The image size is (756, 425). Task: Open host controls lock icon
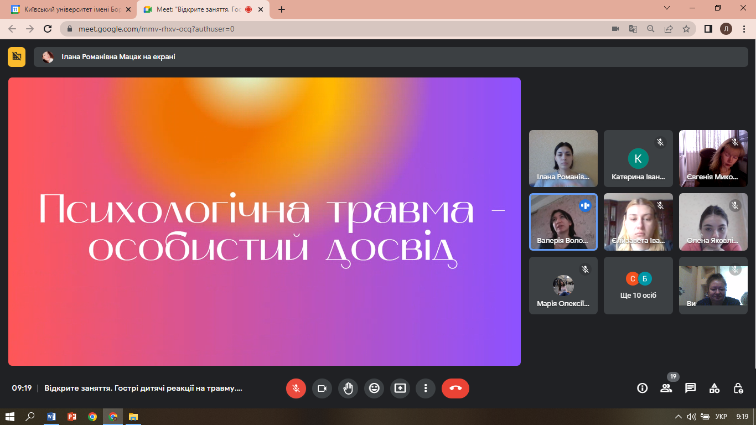pyautogui.click(x=738, y=388)
